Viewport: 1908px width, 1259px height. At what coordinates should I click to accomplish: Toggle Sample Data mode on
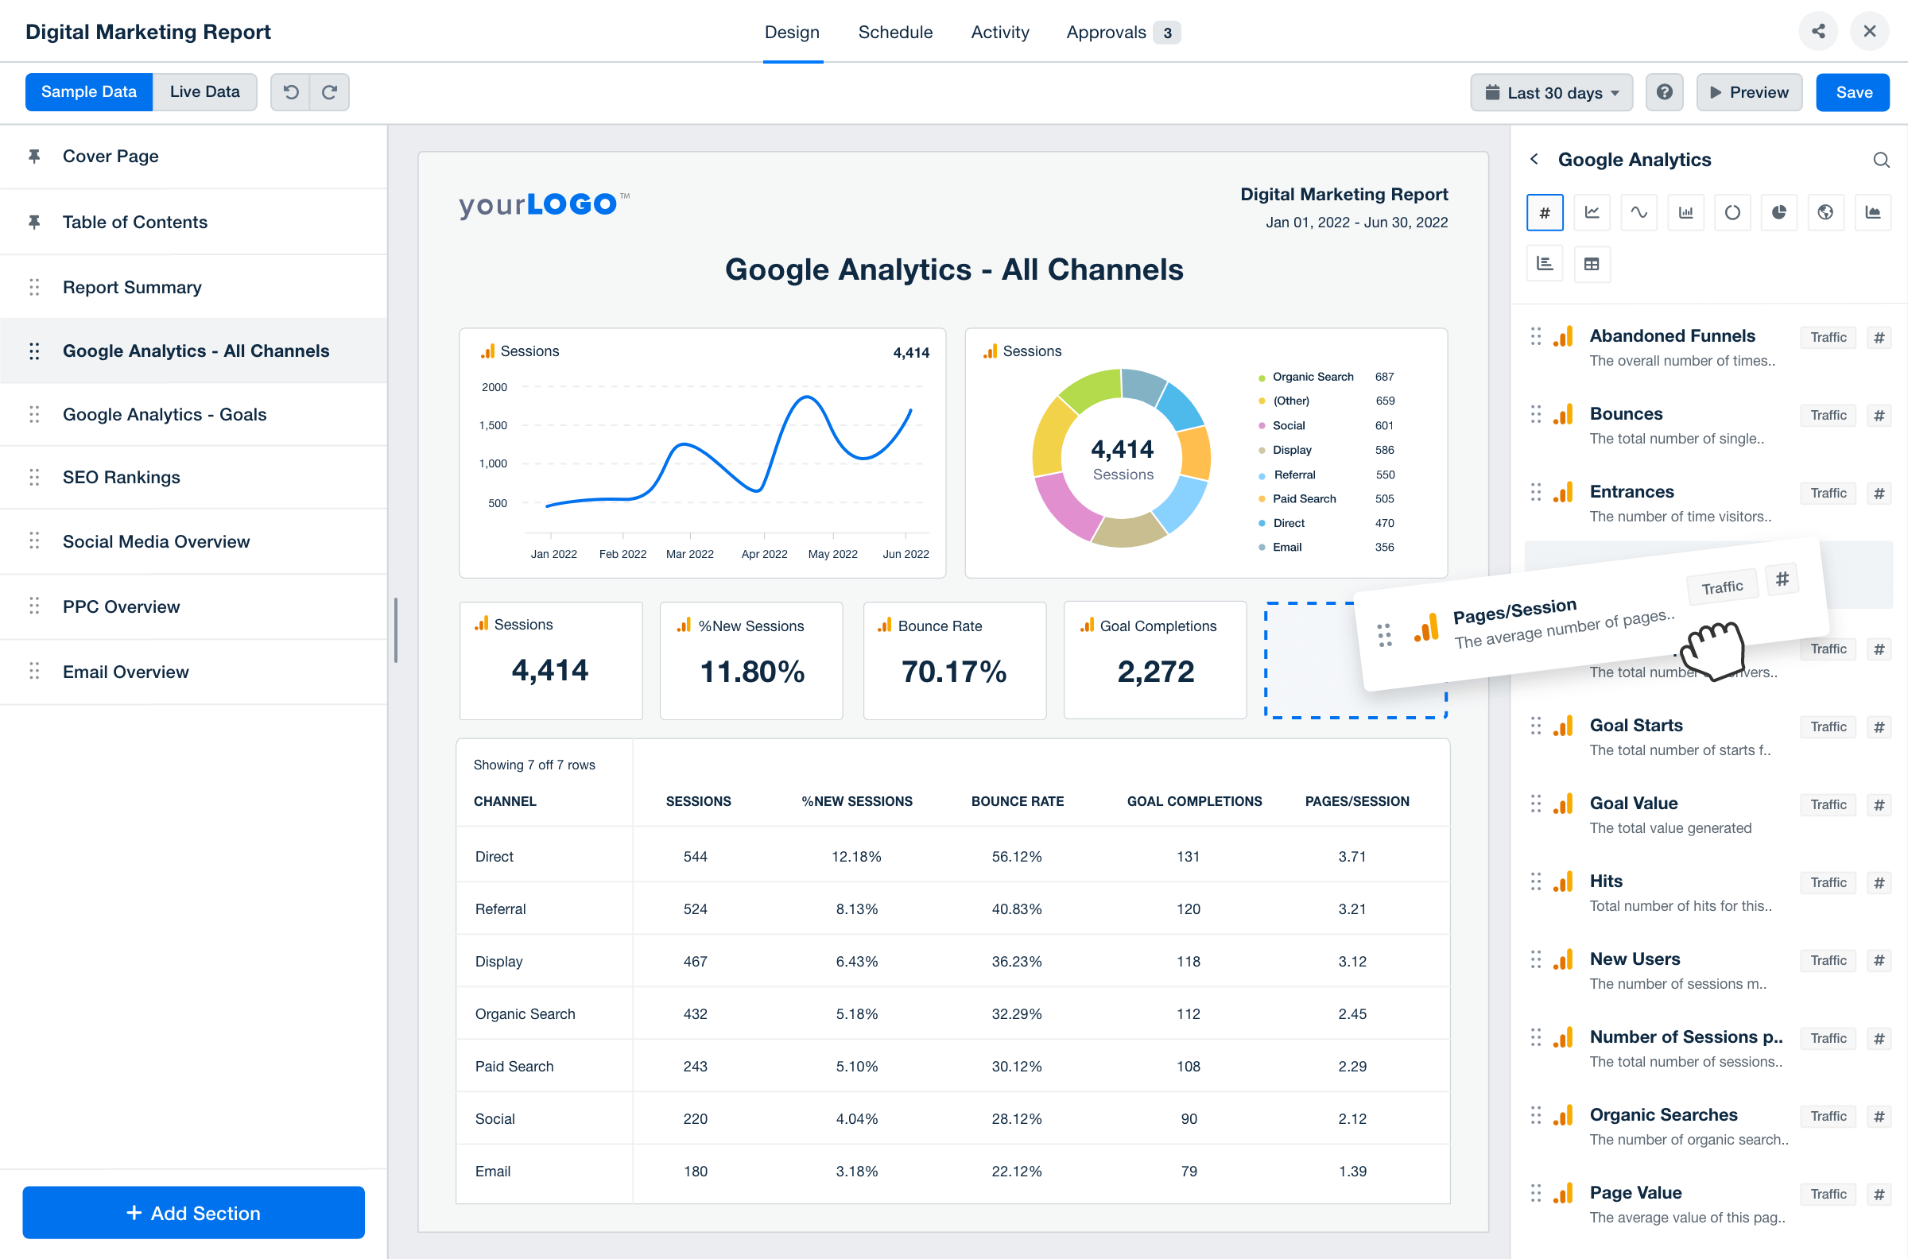pos(87,91)
